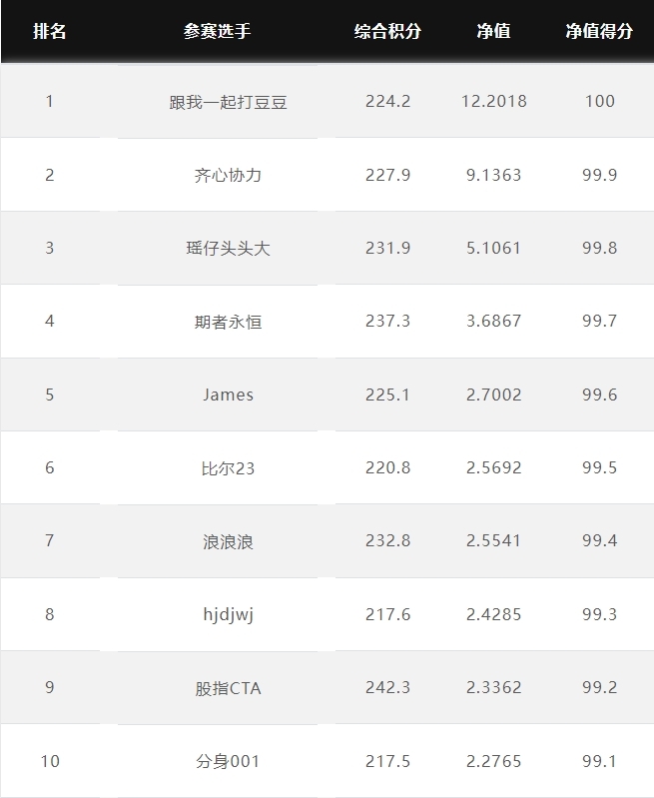The height and width of the screenshot is (798, 654).
Task: Sort by 综合积分 column header
Action: pyautogui.click(x=387, y=31)
